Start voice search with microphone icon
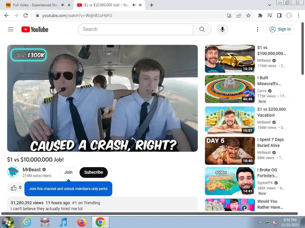 [x=222, y=29]
